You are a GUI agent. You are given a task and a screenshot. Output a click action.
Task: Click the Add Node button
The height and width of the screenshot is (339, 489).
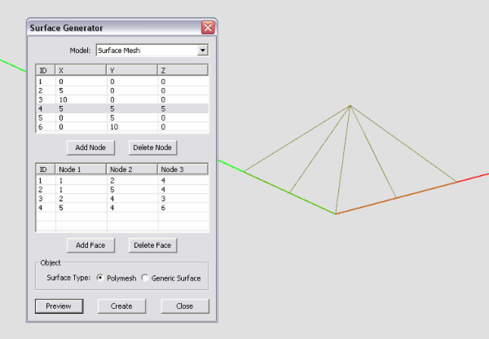pyautogui.click(x=90, y=147)
